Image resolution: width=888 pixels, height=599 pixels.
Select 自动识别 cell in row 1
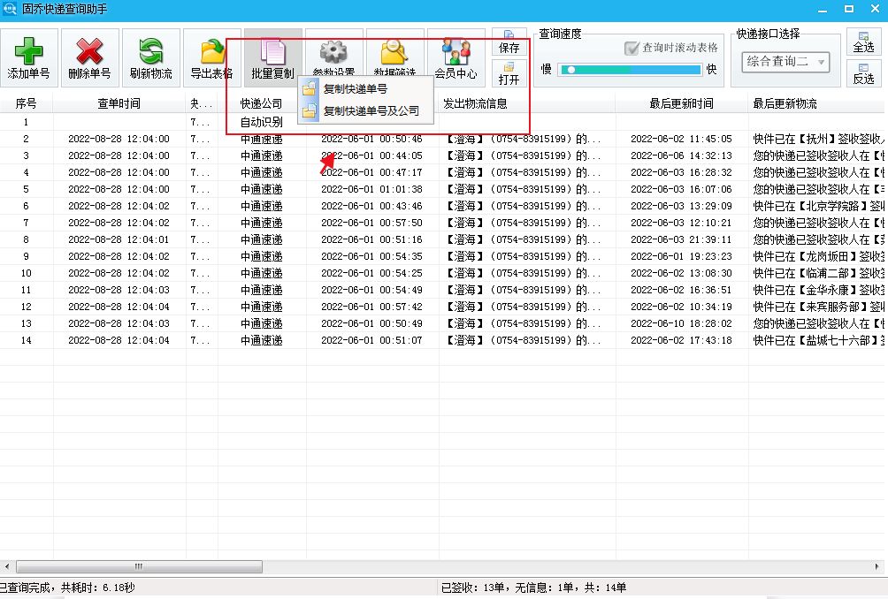point(261,122)
